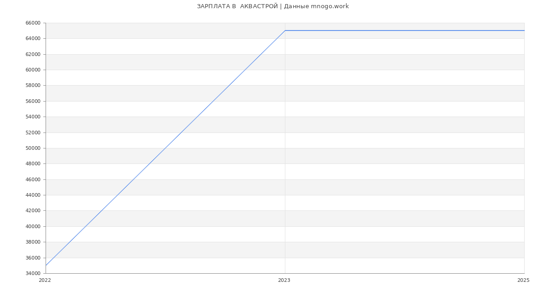
Task: Click the y-axis label 54000
Action: tap(33, 117)
